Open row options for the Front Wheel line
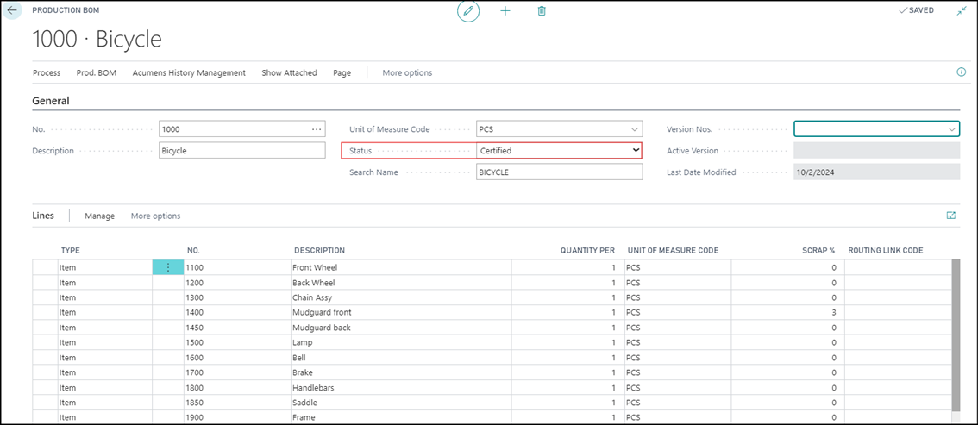The width and height of the screenshot is (978, 425). click(x=167, y=268)
